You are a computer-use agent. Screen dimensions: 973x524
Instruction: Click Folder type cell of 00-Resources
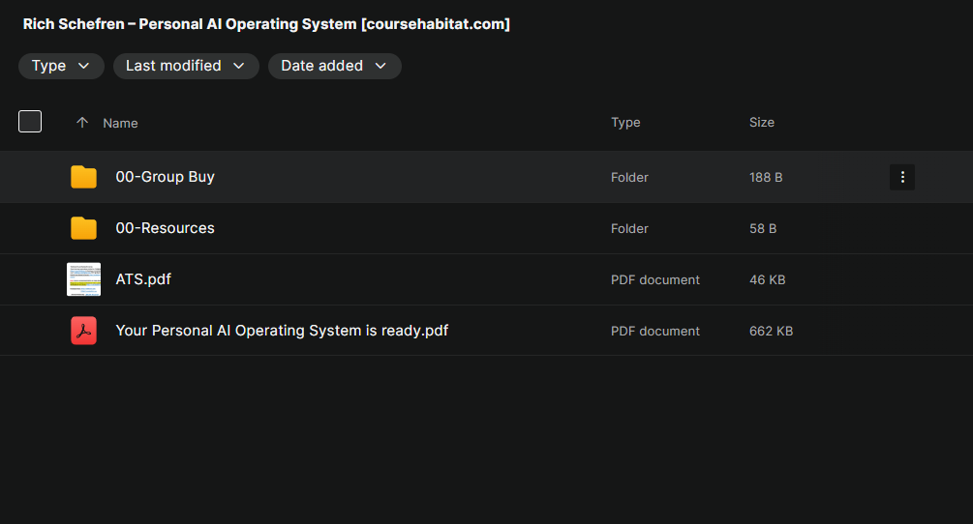point(629,228)
